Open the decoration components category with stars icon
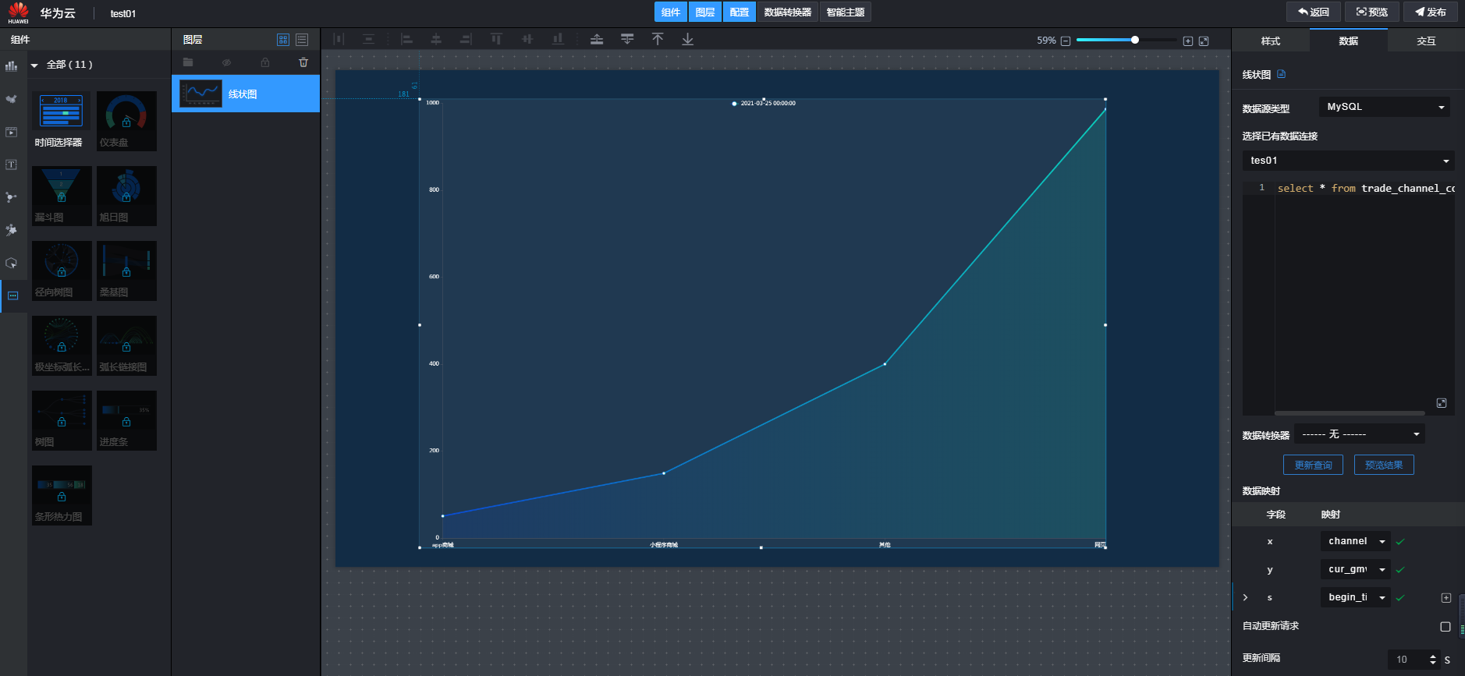1465x676 pixels. [12, 230]
